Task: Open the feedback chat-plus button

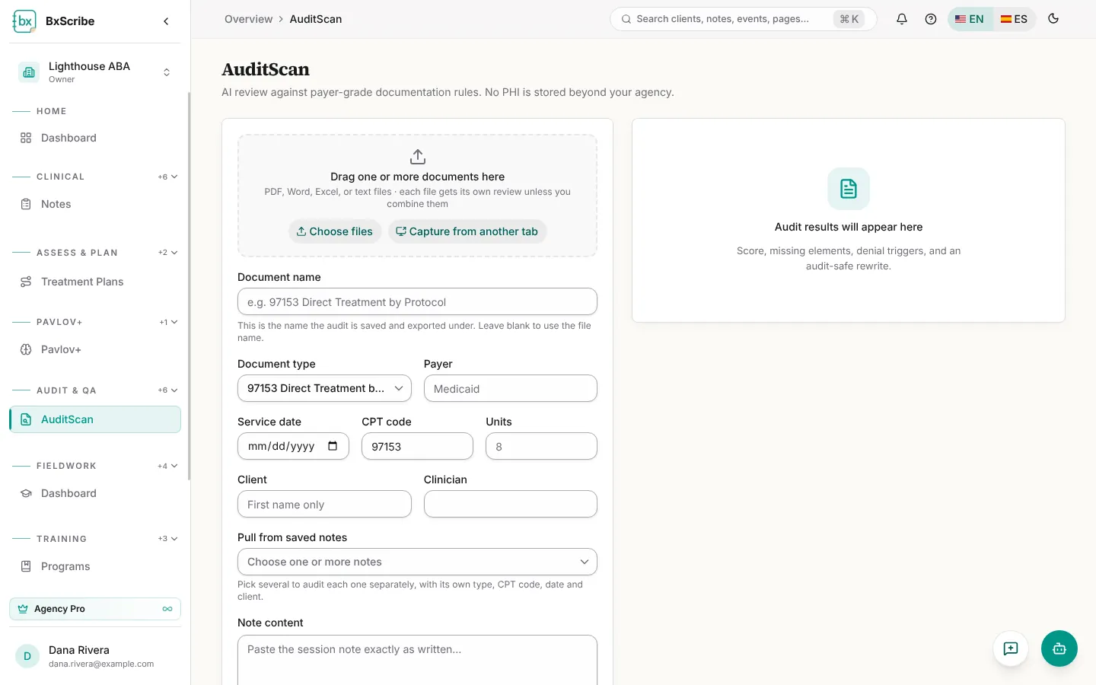Action: click(1011, 648)
